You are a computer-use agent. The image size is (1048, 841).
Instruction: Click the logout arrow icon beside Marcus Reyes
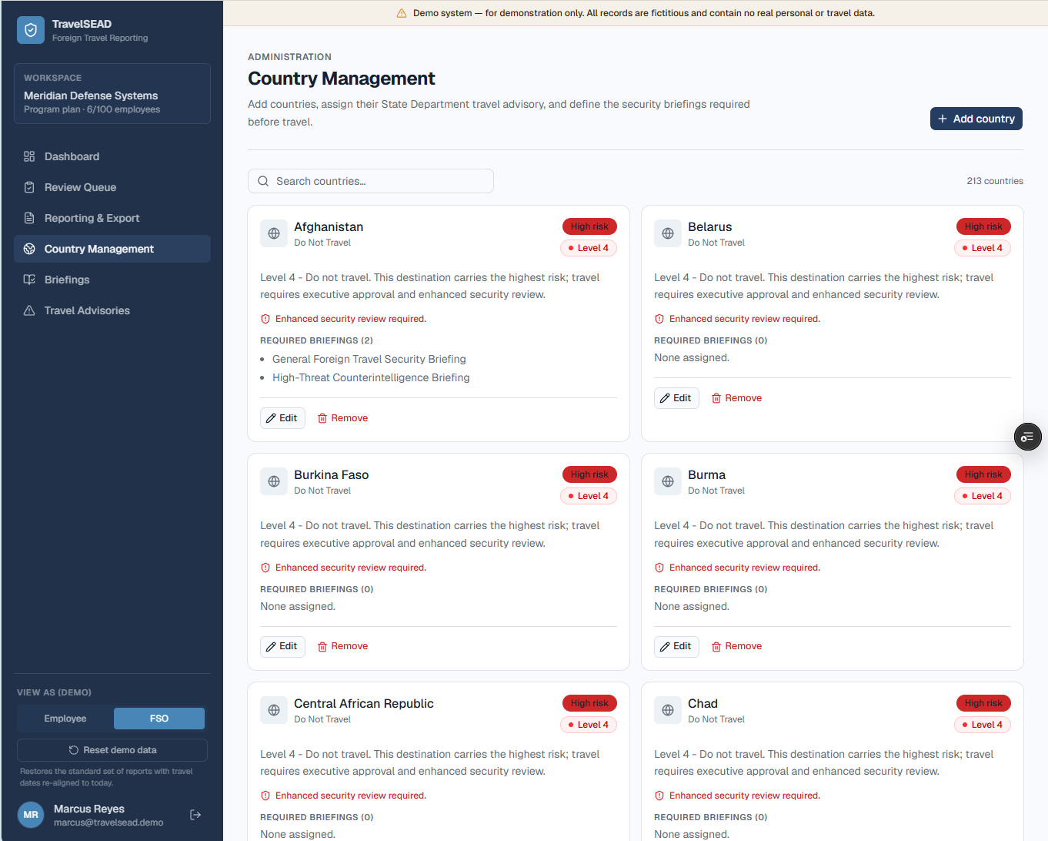pyautogui.click(x=195, y=815)
